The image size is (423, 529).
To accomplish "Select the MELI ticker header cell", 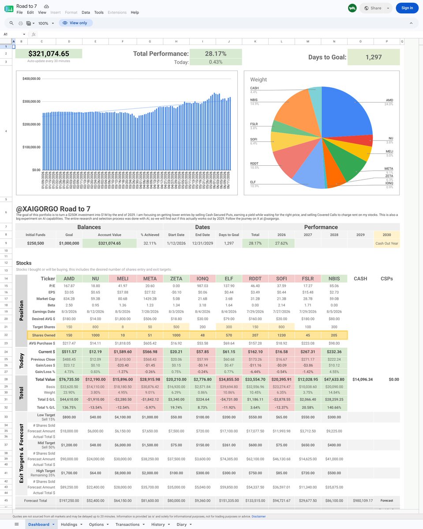I will click(x=123, y=279).
